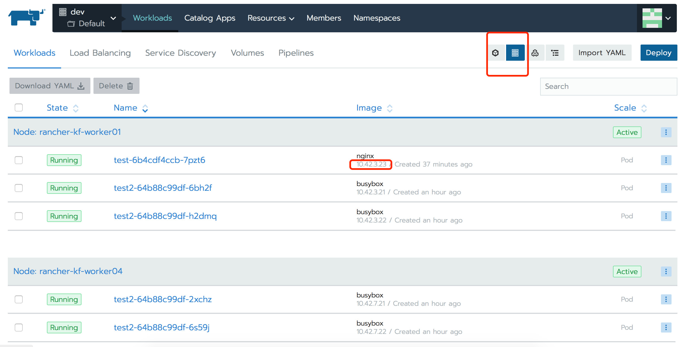Open actions menu for rancher-kf-worker04 node
Screen dimensions: 688x347
(x=666, y=272)
